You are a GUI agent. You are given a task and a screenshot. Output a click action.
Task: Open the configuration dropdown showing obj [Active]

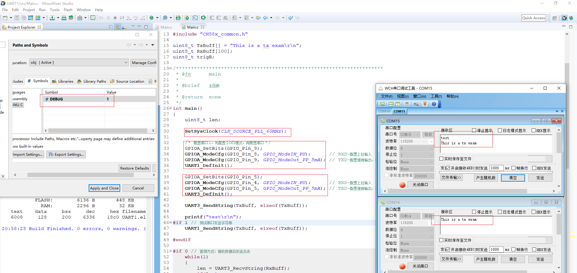(79, 63)
